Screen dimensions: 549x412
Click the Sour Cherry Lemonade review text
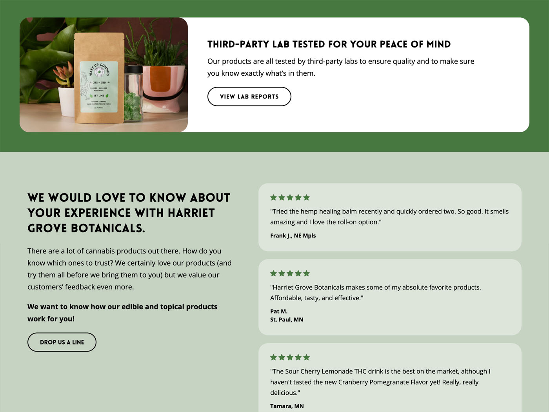[380, 382]
